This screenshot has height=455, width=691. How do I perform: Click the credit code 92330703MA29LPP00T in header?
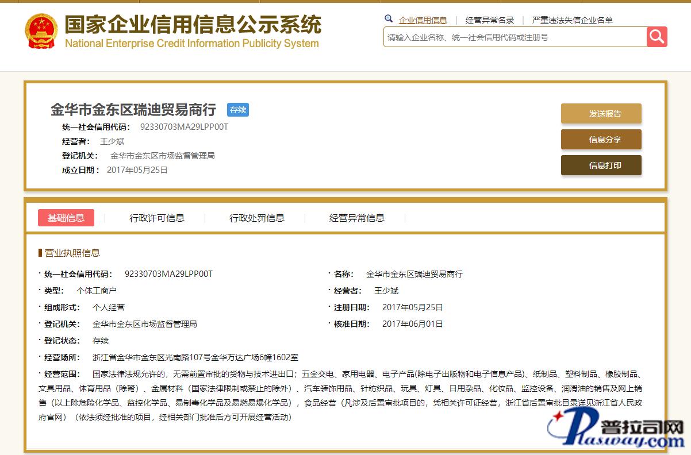point(184,127)
